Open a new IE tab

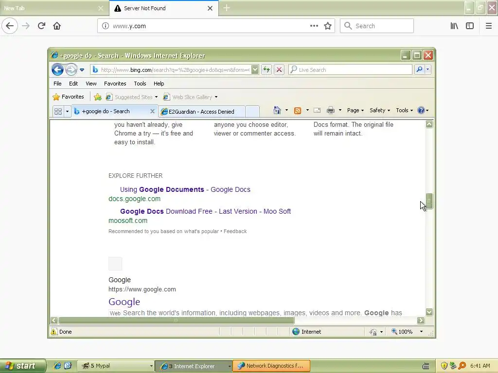click(x=252, y=112)
